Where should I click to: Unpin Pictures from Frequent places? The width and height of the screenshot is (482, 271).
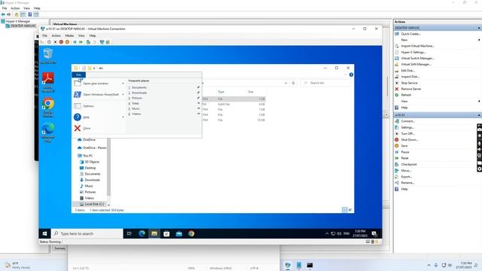pos(199,98)
